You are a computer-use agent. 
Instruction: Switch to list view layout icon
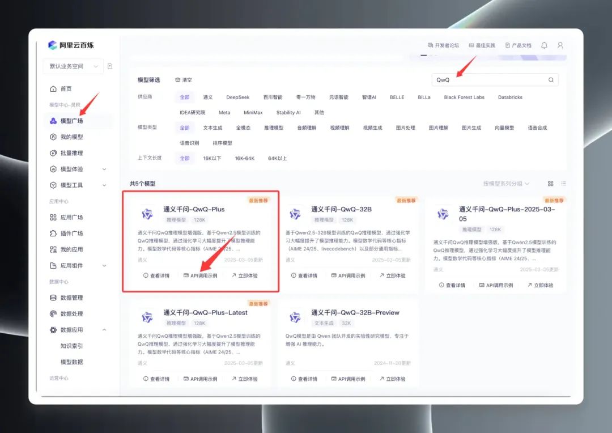tap(563, 184)
